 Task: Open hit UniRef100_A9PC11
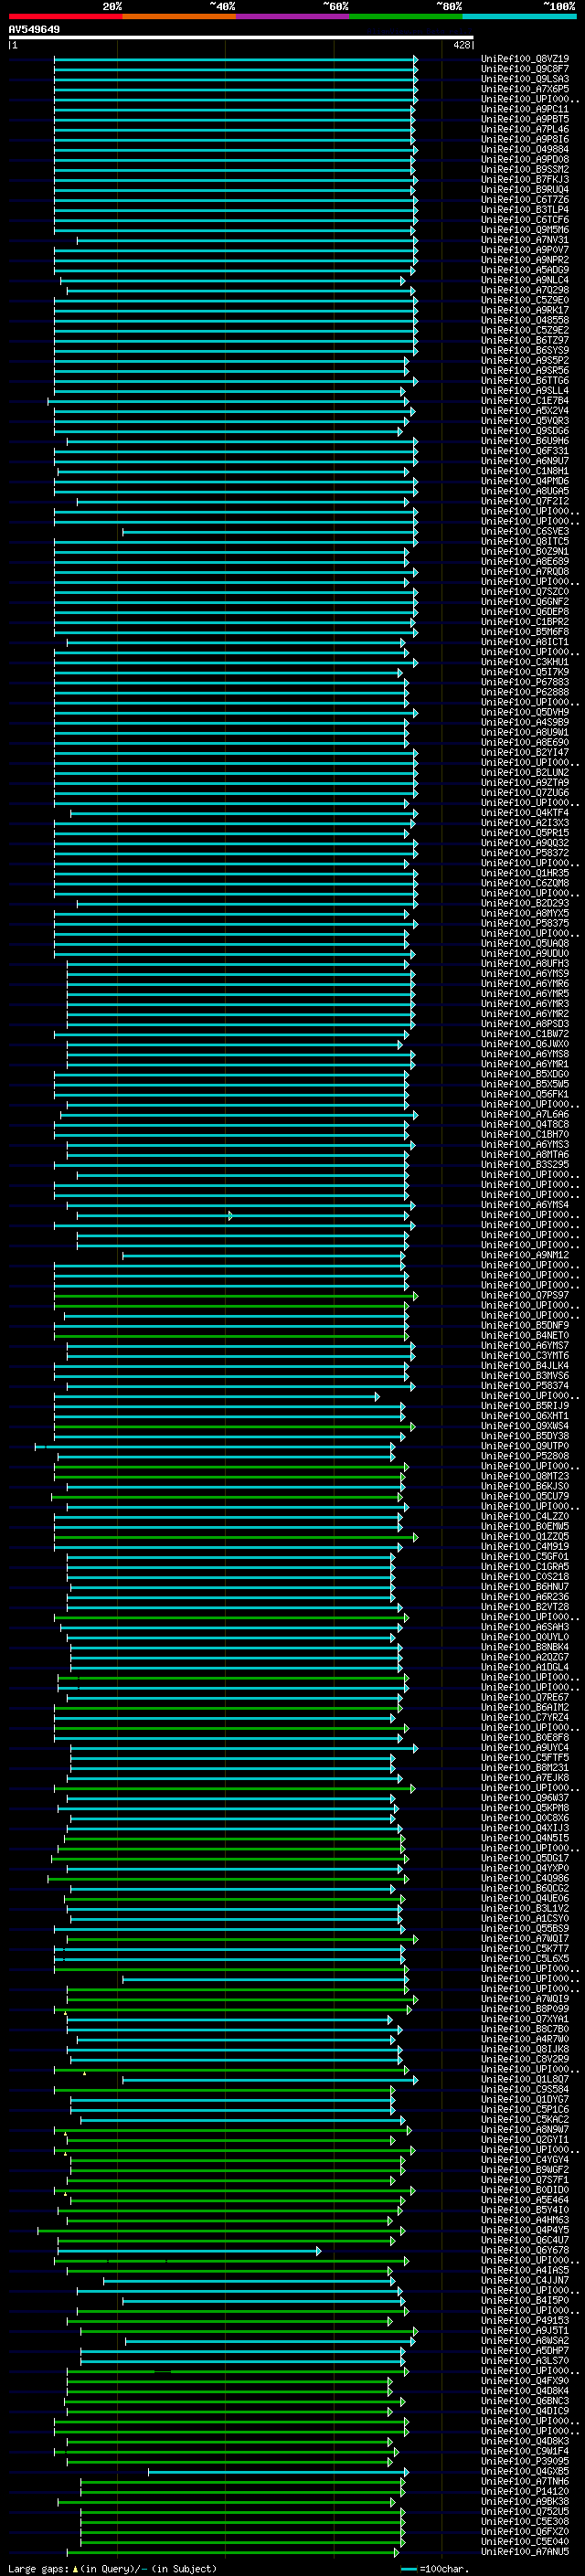pyautogui.click(x=525, y=109)
